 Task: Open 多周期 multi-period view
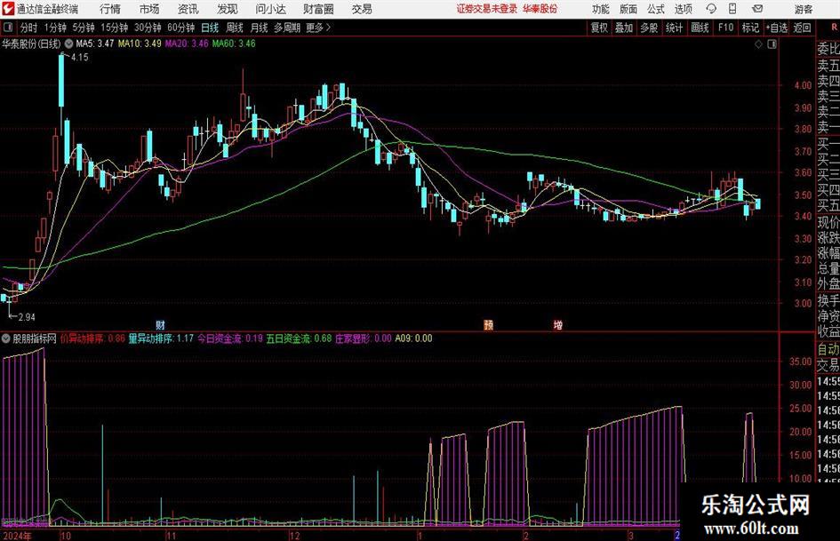pos(287,28)
